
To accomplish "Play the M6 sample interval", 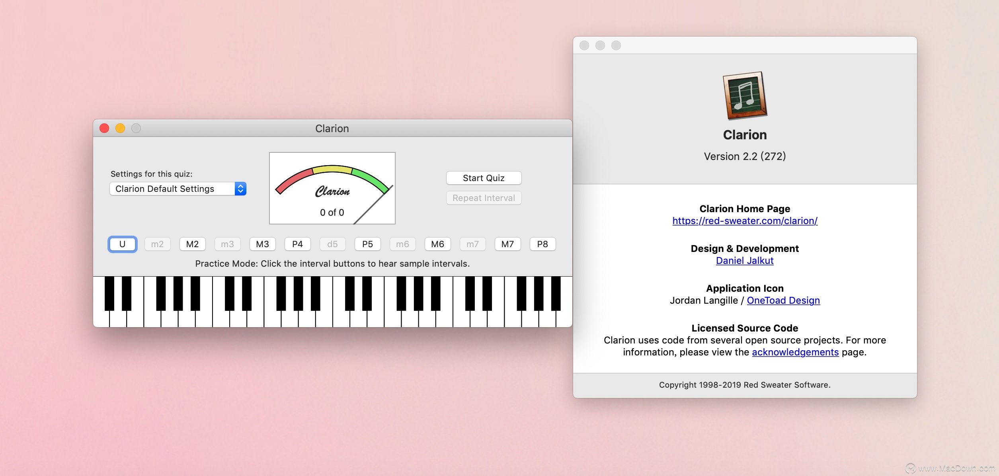I will pyautogui.click(x=437, y=244).
